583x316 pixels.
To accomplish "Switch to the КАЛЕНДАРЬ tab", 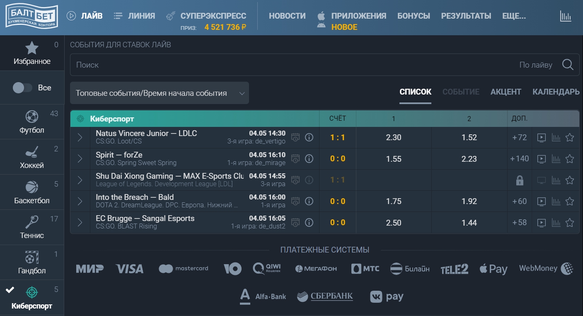I will (556, 92).
